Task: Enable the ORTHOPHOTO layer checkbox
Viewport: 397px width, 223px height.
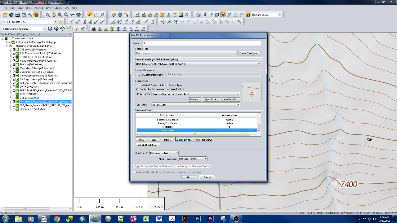Action: pos(14,87)
